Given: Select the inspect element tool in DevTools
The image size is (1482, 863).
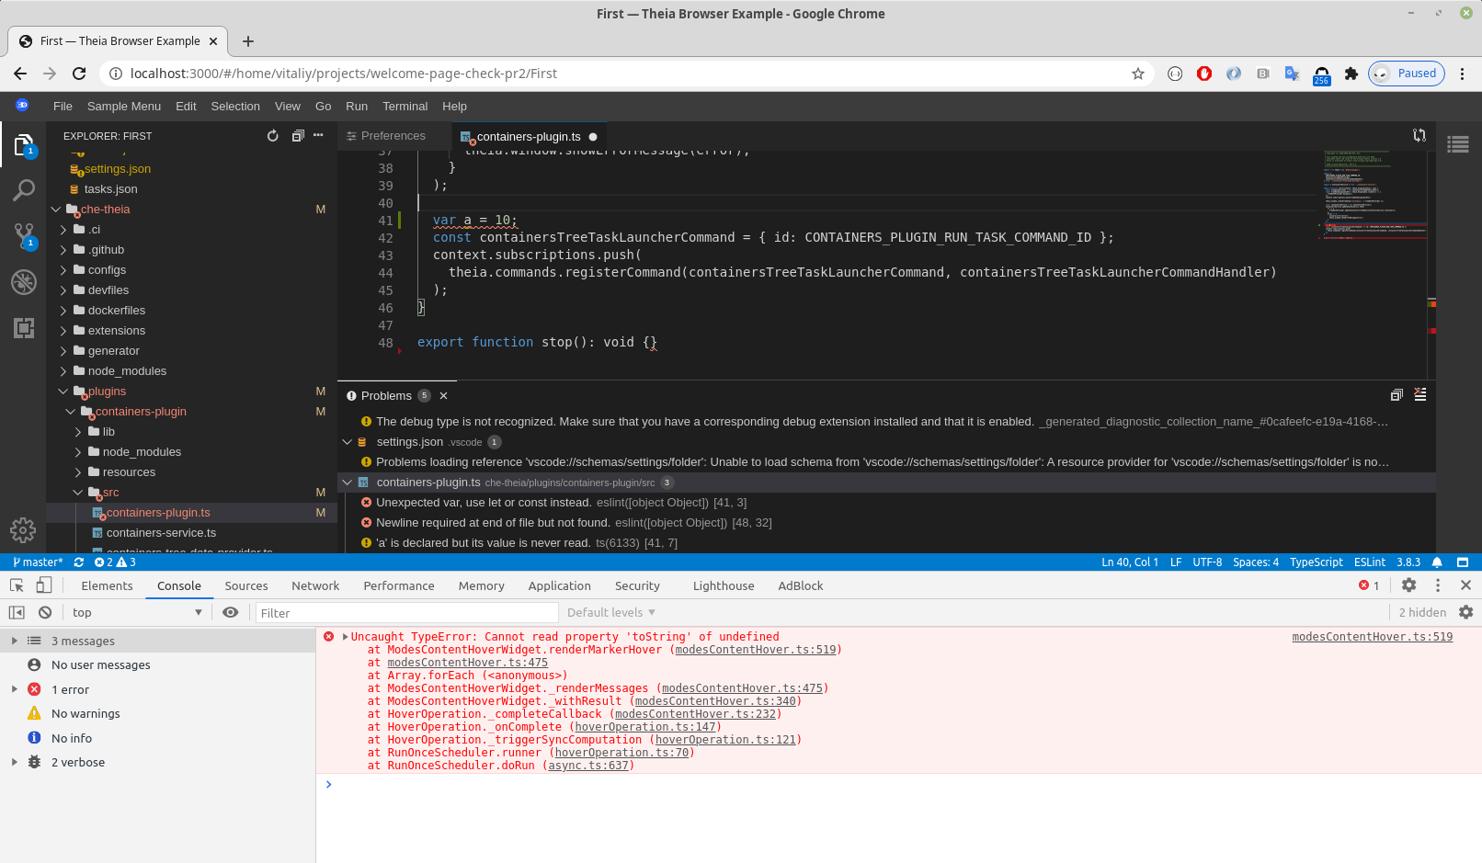Looking at the screenshot, I should coord(16,585).
